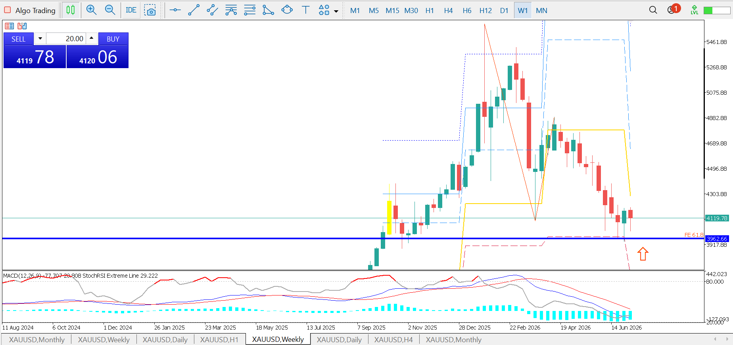Image resolution: width=733 pixels, height=345 pixels.
Task: Expand the objects dropdown arrow
Action: (336, 11)
